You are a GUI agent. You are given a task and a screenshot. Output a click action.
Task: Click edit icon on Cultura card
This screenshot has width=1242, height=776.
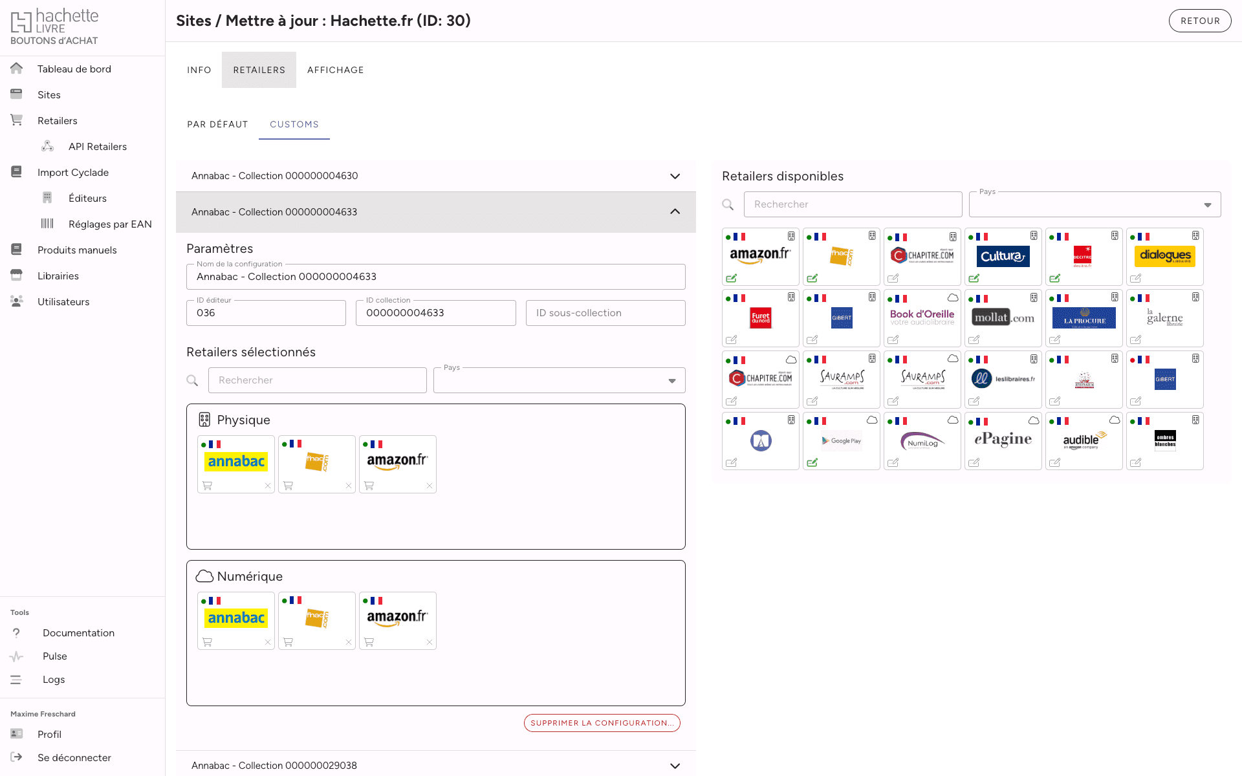click(x=974, y=278)
